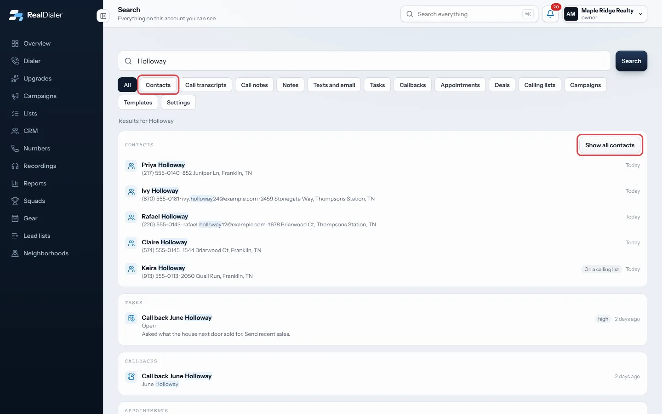Filter results by Appointments
This screenshot has width=662, height=414.
[x=460, y=85]
